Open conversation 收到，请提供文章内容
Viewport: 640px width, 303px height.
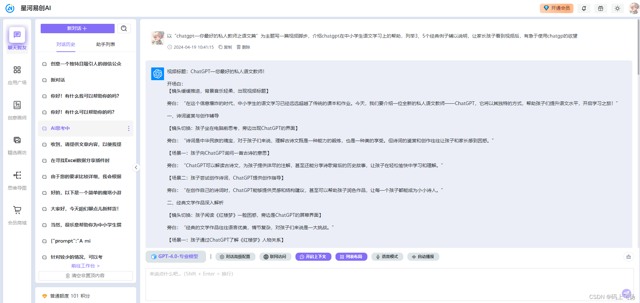[86, 144]
